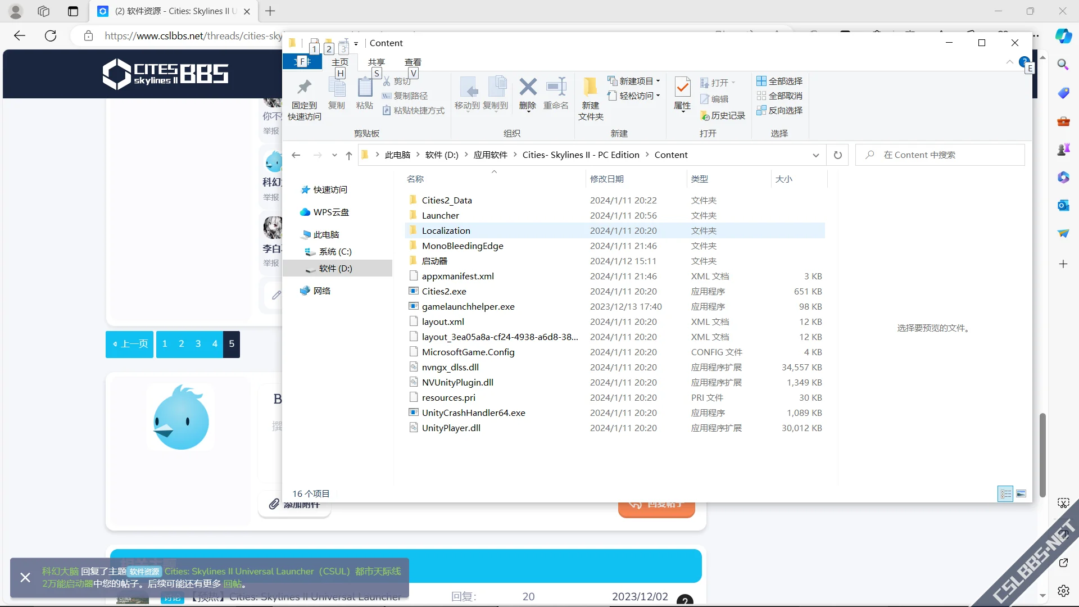Click the Properties (属性) icon
Image resolution: width=1079 pixels, height=607 pixels.
pyautogui.click(x=682, y=87)
